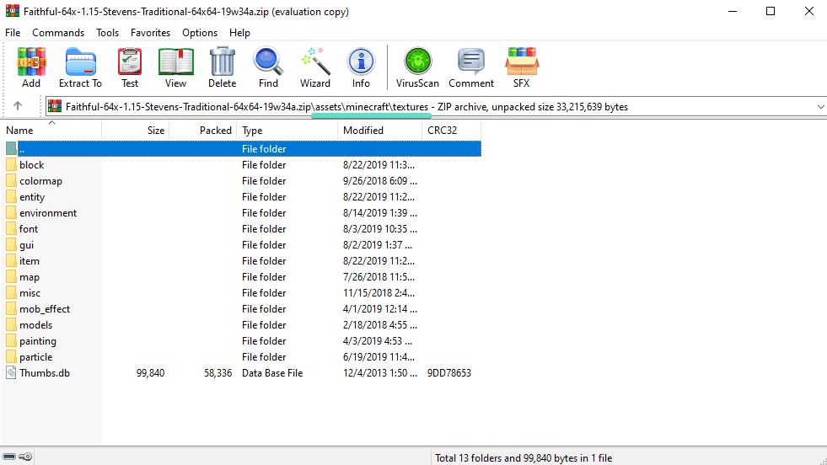This screenshot has width=827, height=465.
Task: Click the Find magnifier icon
Action: (x=268, y=62)
